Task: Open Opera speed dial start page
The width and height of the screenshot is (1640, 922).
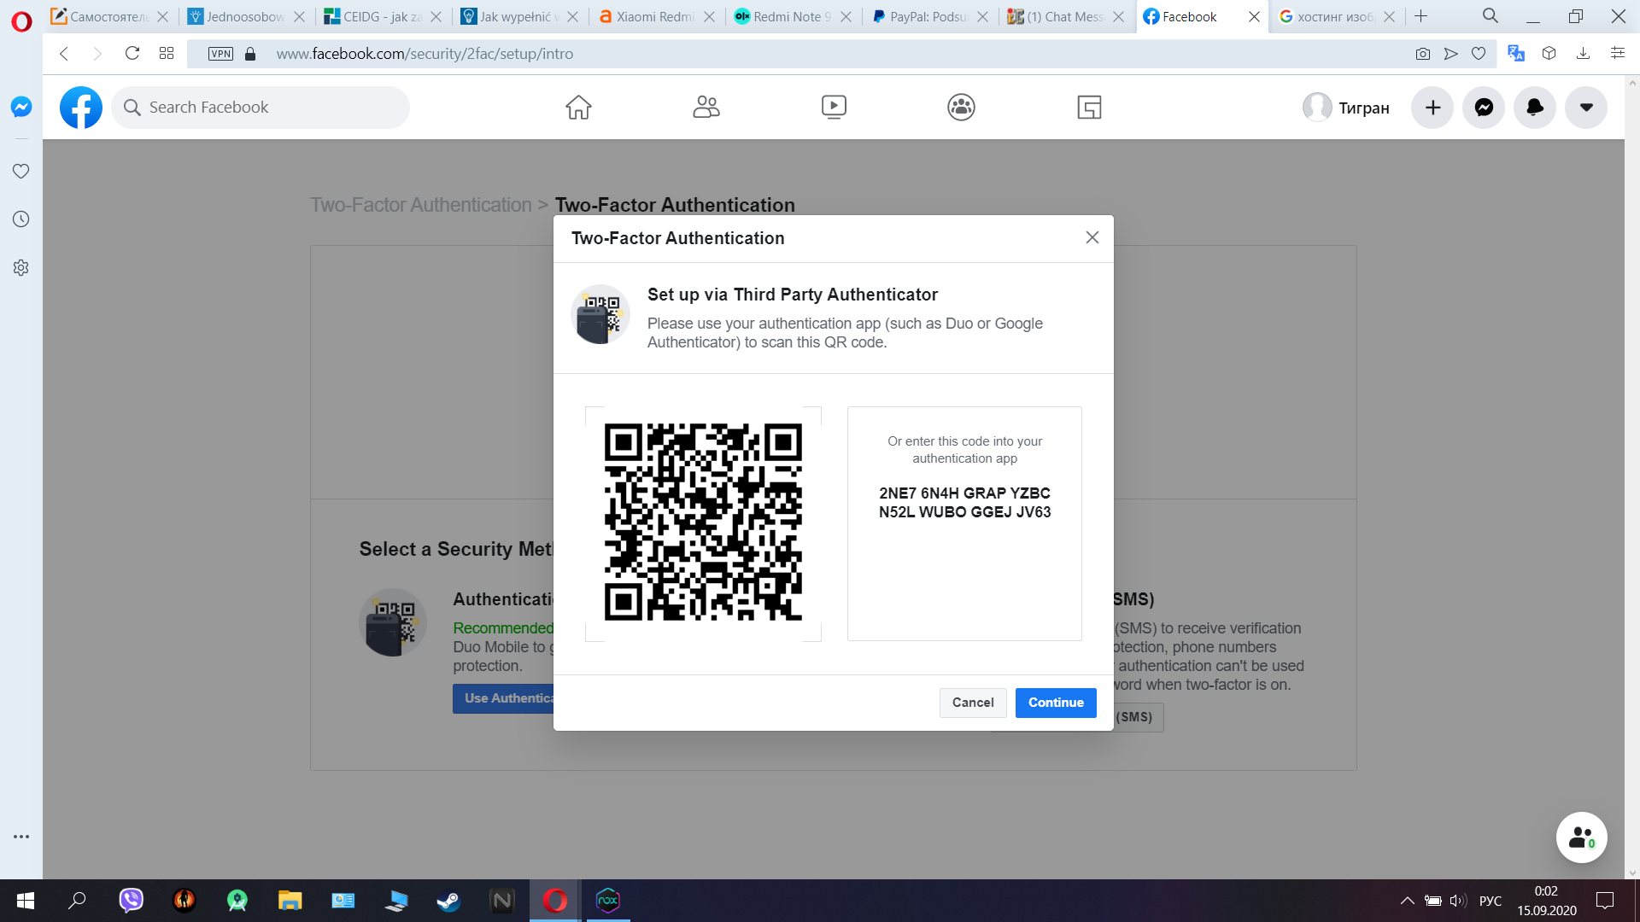Action: (167, 54)
